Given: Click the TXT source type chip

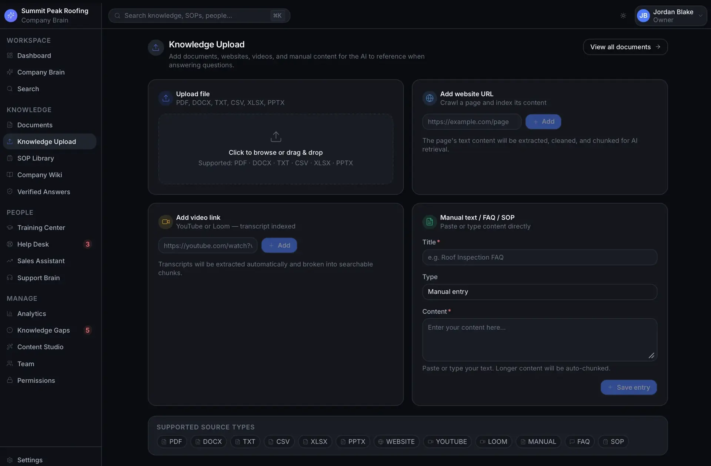Looking at the screenshot, I should (245, 442).
